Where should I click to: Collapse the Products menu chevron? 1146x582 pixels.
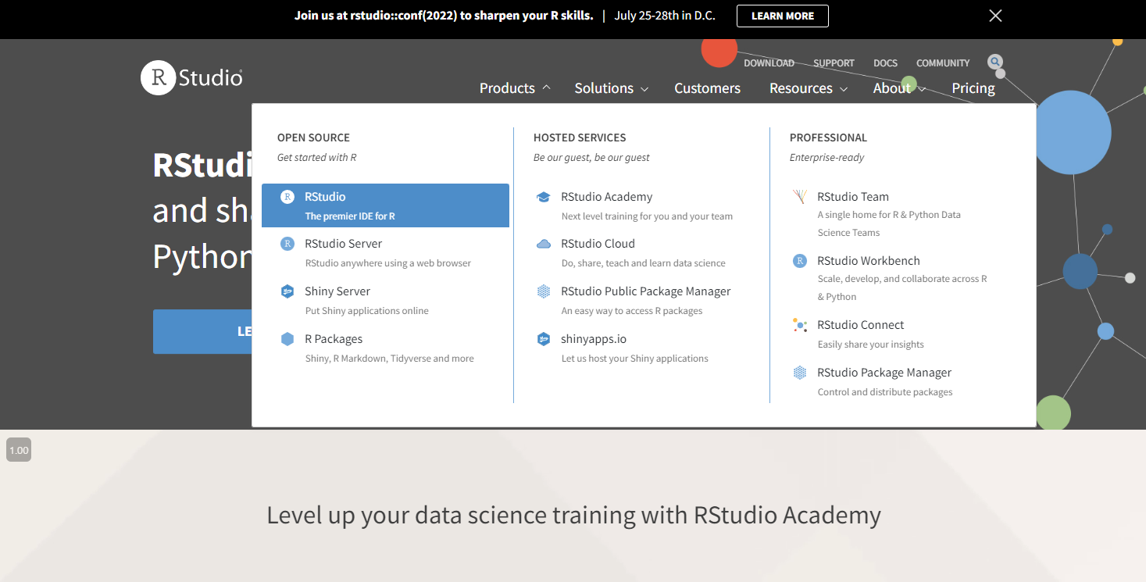pos(546,88)
